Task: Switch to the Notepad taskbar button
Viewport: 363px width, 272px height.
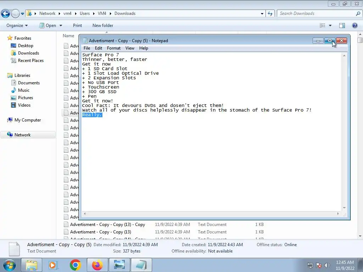Action: click(x=141, y=265)
